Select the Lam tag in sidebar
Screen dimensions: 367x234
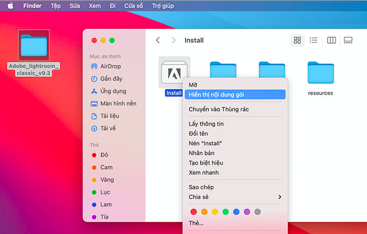[x=101, y=205]
